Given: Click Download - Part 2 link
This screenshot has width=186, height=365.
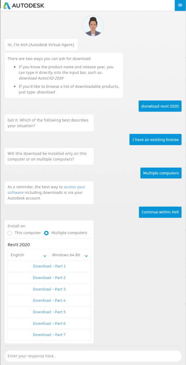Looking at the screenshot, I should tap(49, 277).
